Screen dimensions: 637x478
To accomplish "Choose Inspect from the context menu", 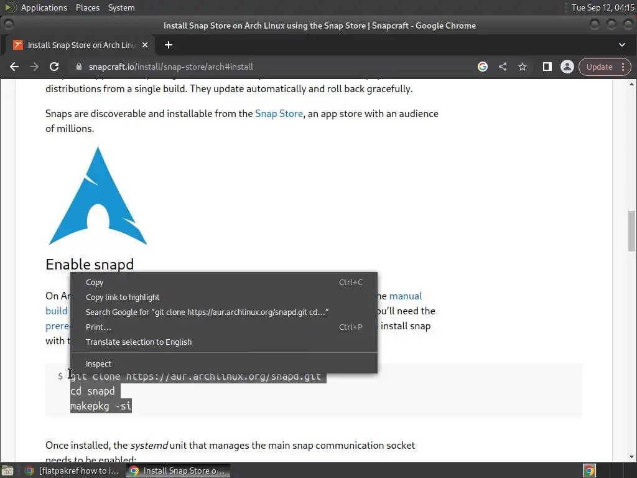I will pos(224,363).
